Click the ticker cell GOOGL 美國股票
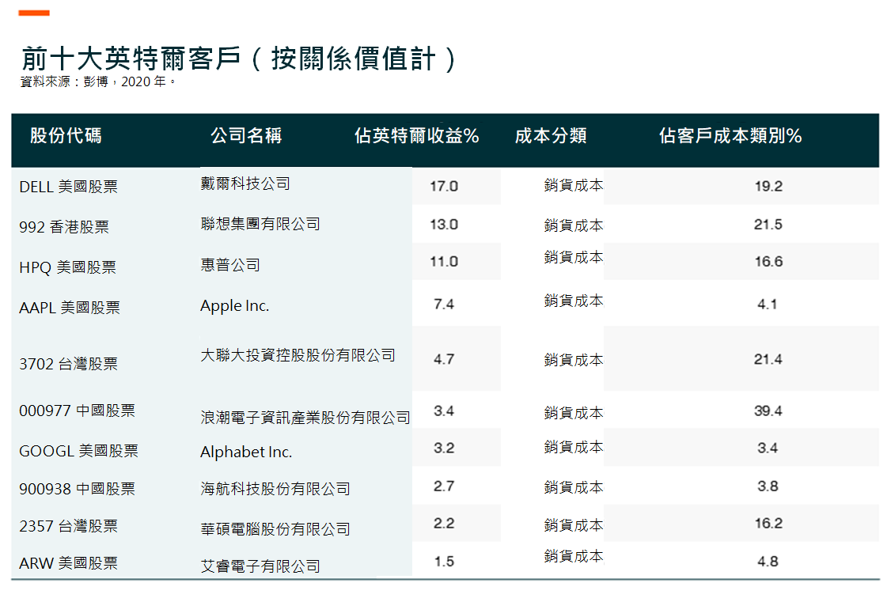 pos(78,451)
